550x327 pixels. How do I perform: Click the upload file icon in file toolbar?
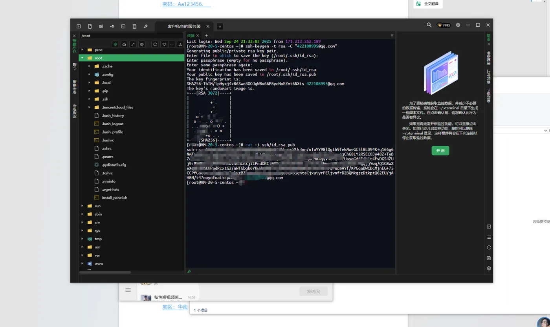tap(180, 44)
